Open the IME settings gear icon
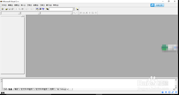 point(176,92)
